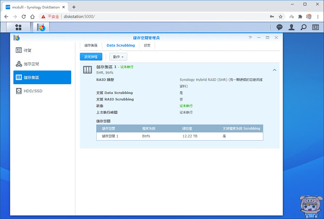Select Storage Manager icon in DSM taskbar

tap(41, 27)
